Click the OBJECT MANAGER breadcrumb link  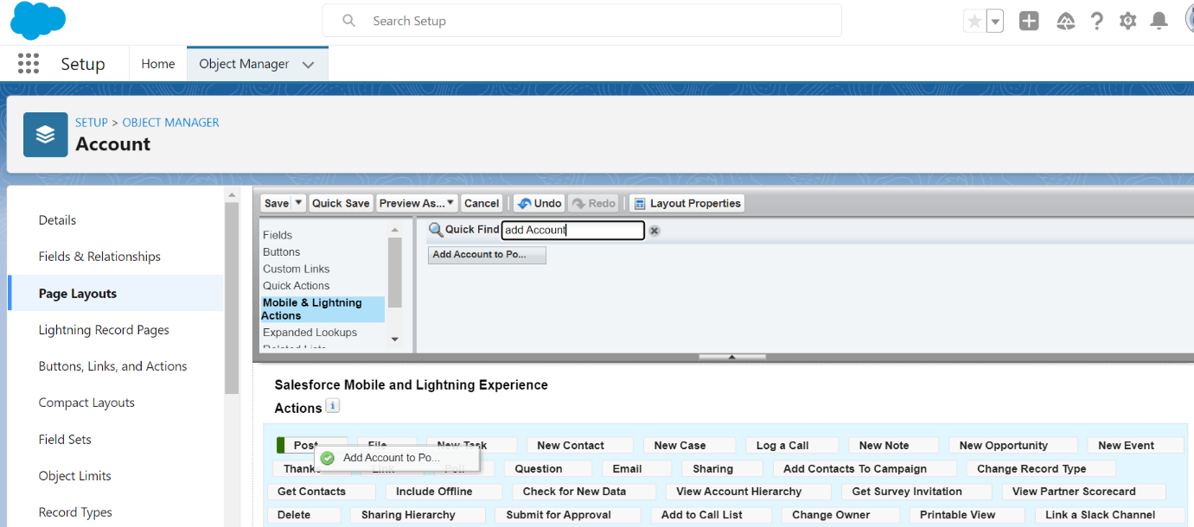click(x=170, y=123)
